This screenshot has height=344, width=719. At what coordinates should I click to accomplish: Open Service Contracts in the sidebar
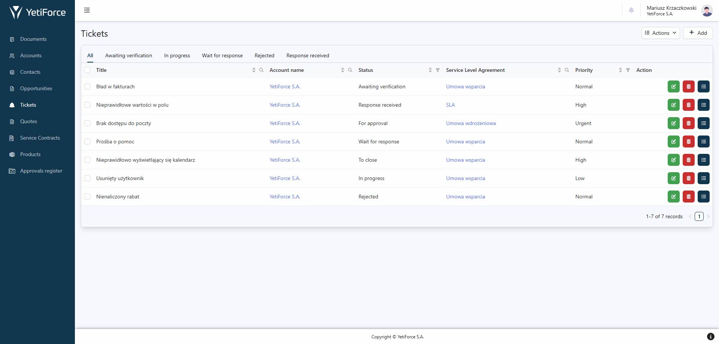40,138
